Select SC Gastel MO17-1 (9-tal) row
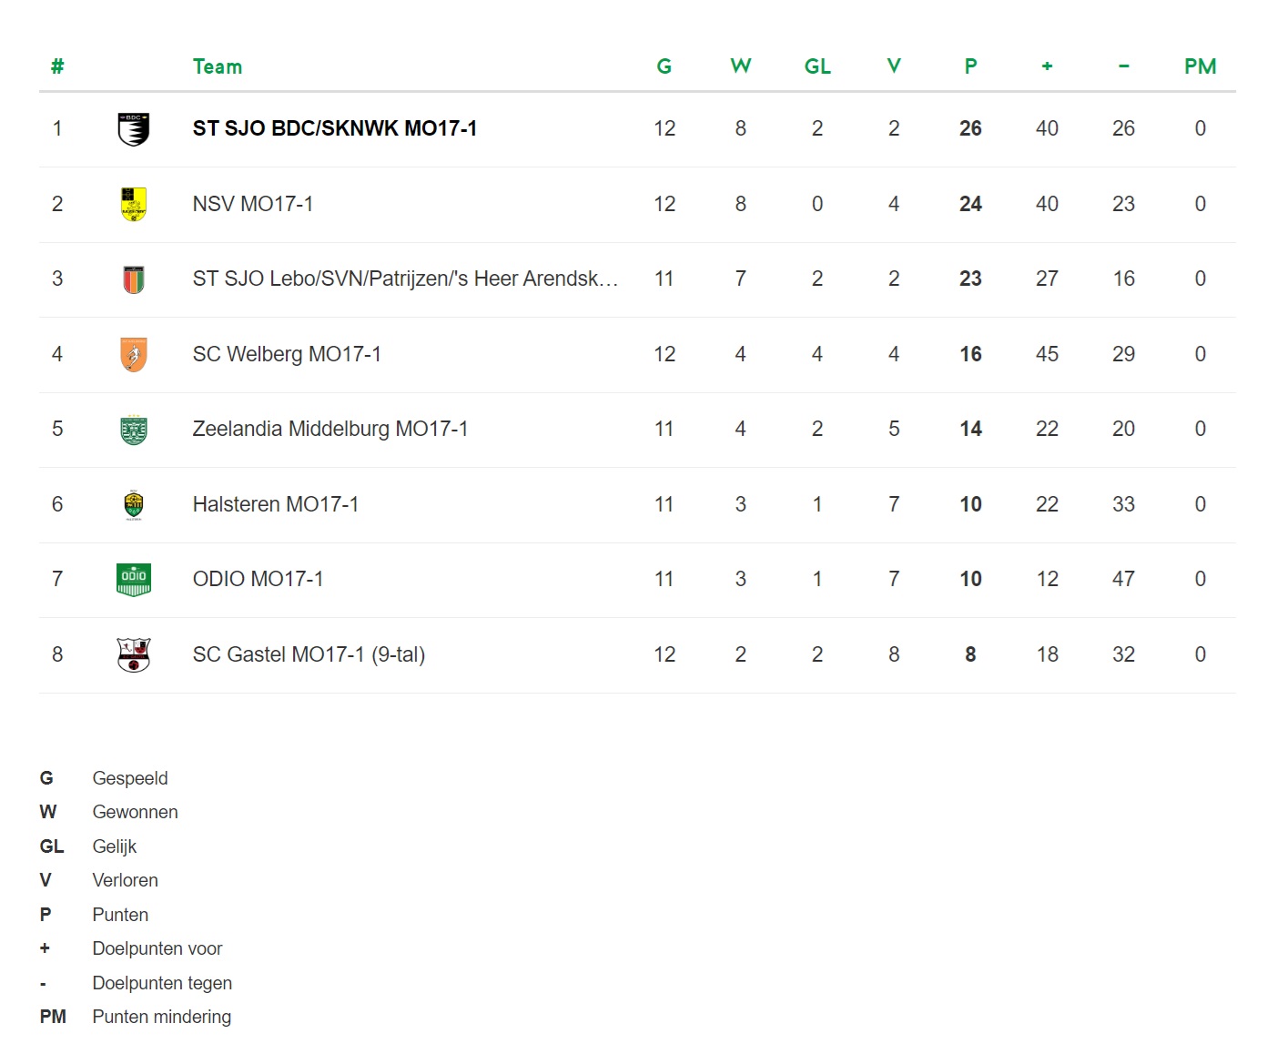The image size is (1277, 1064). tap(637, 654)
